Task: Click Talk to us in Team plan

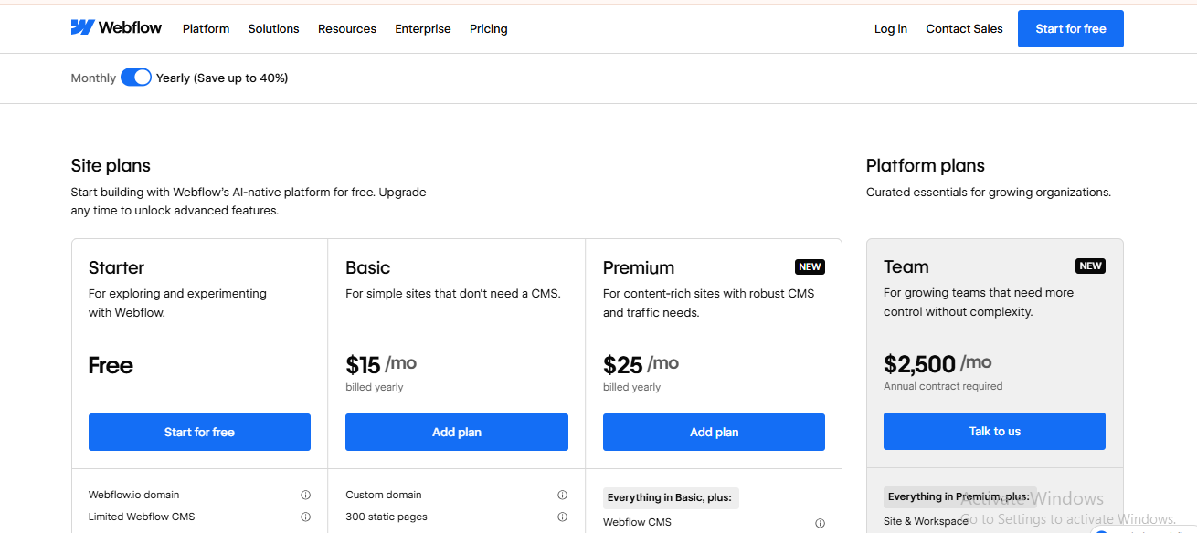Action: (x=994, y=431)
